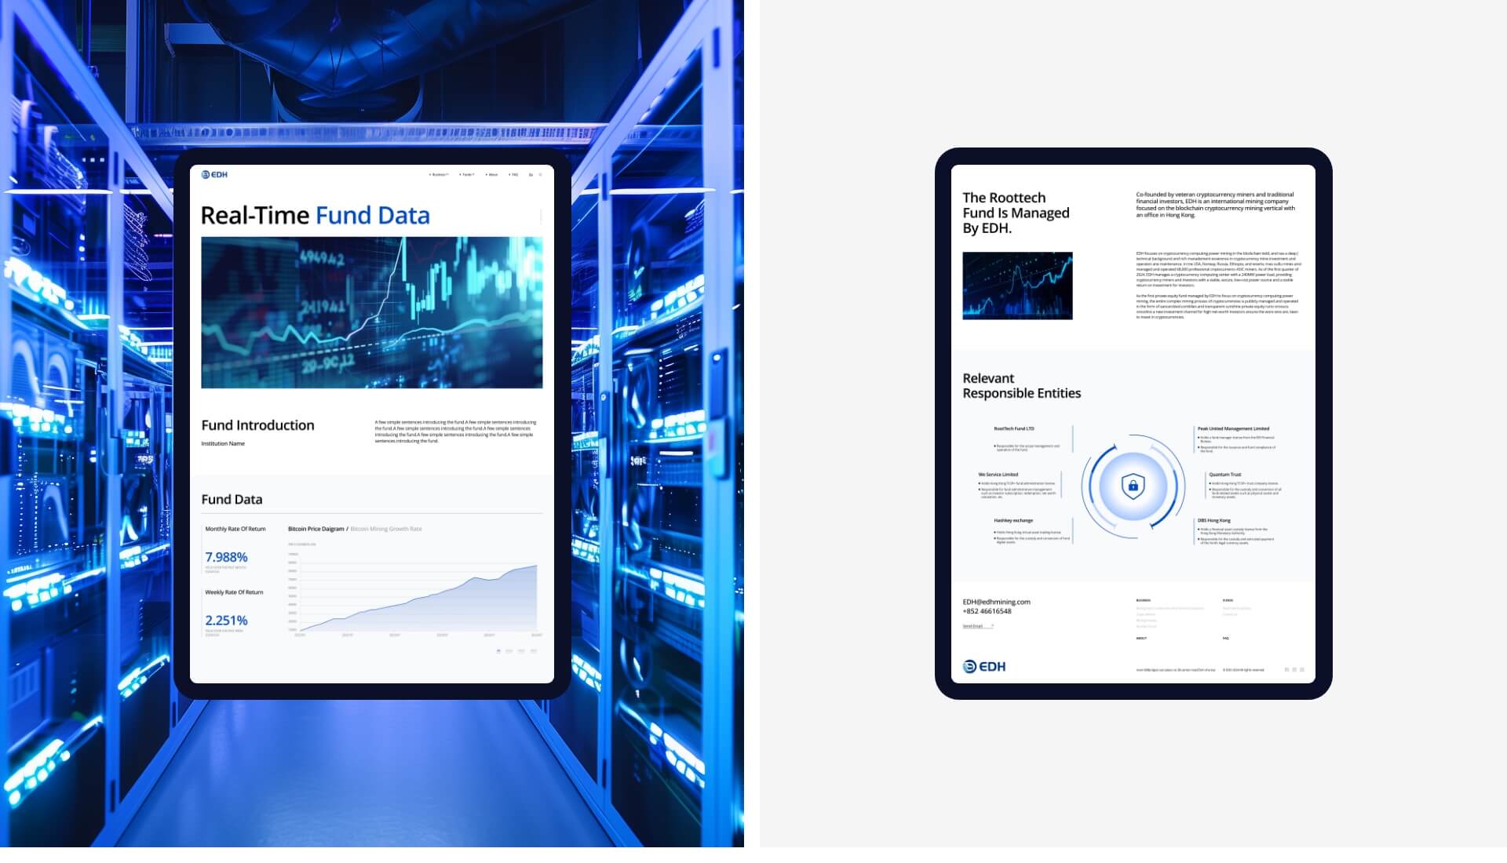The width and height of the screenshot is (1507, 863).
Task: Select the Bitcoin Price Daigram tab
Action: click(x=316, y=530)
